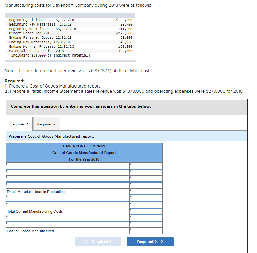
Task: Click amount field directly below Direct Materials Used amount
Action: pyautogui.click(x=146, y=199)
